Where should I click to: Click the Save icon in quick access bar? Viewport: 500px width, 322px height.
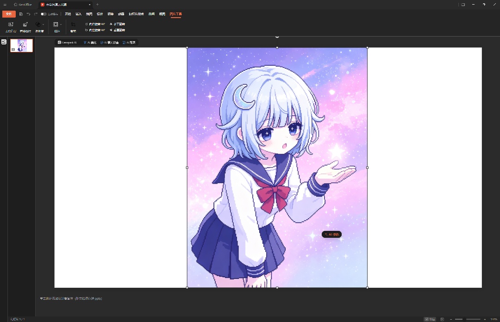coord(21,14)
